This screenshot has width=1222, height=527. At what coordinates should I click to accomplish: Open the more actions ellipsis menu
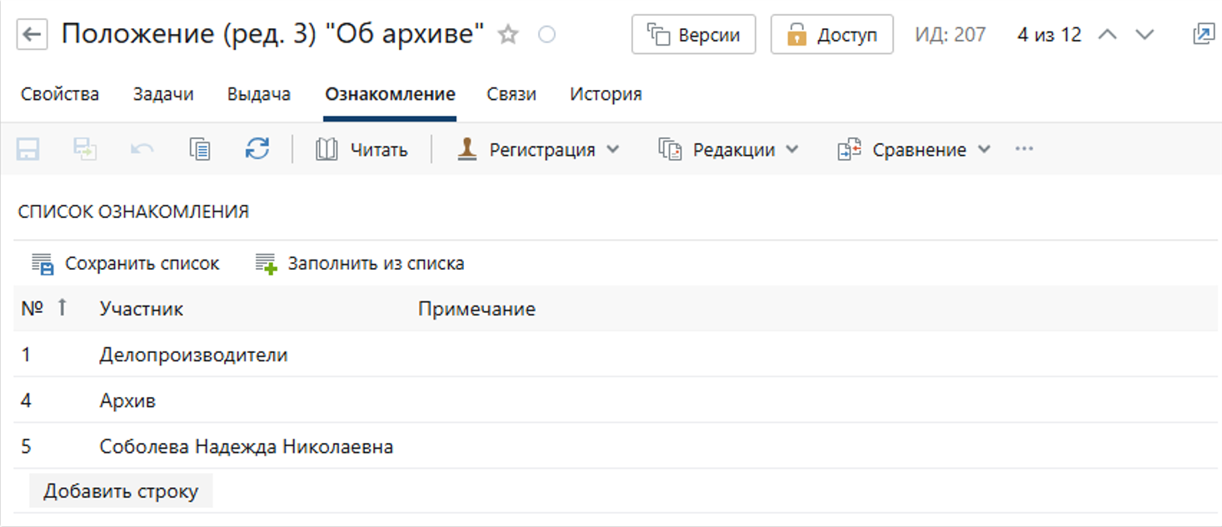(x=1024, y=150)
